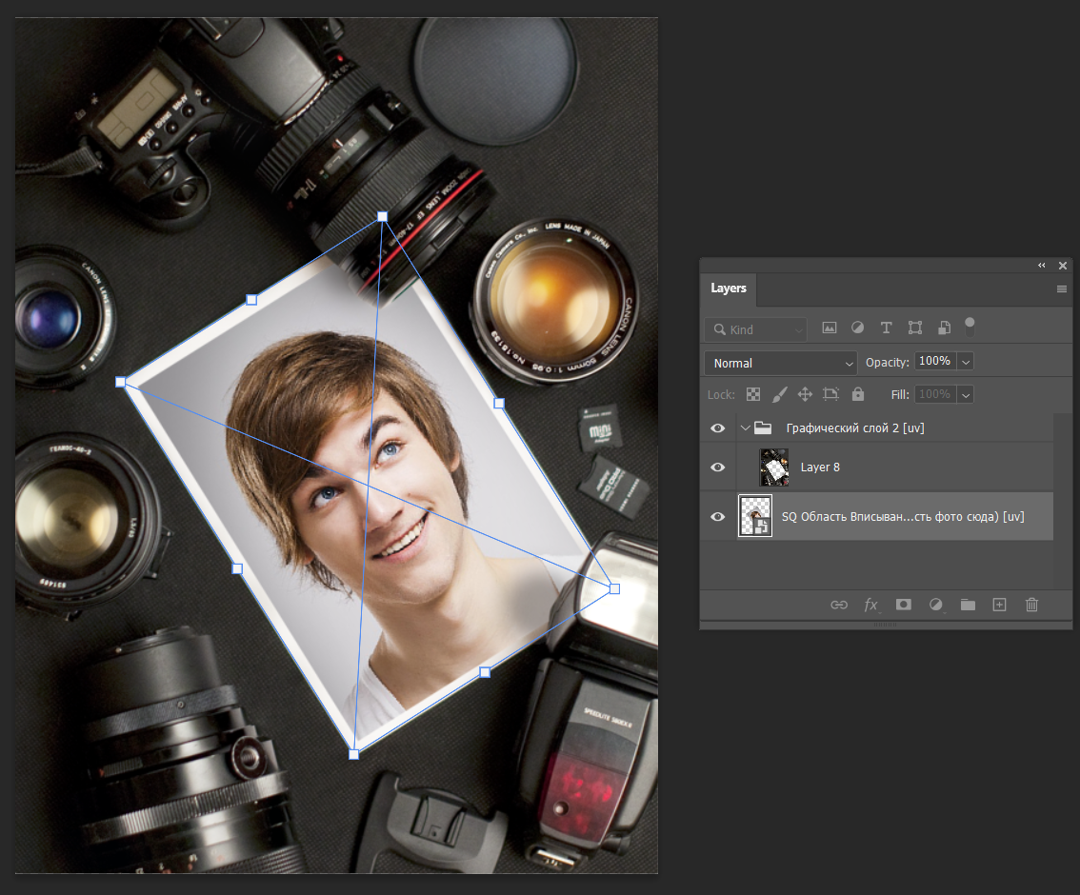Select the Layers tab
This screenshot has width=1080, height=895.
point(729,288)
